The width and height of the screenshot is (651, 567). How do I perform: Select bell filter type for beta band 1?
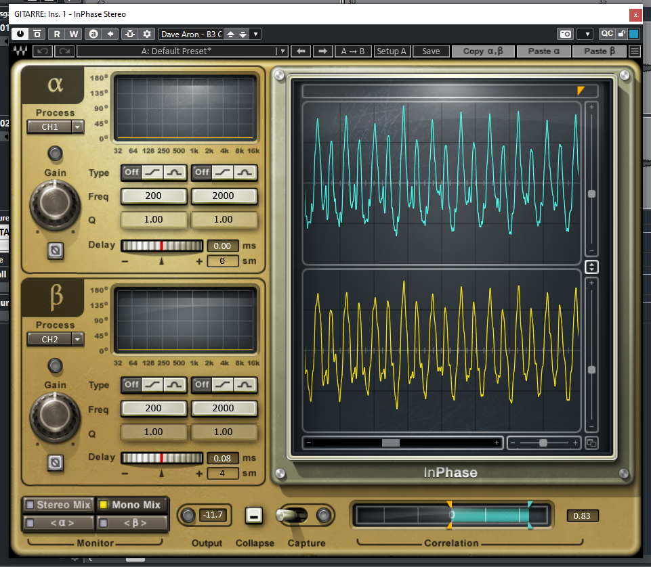[x=174, y=385]
